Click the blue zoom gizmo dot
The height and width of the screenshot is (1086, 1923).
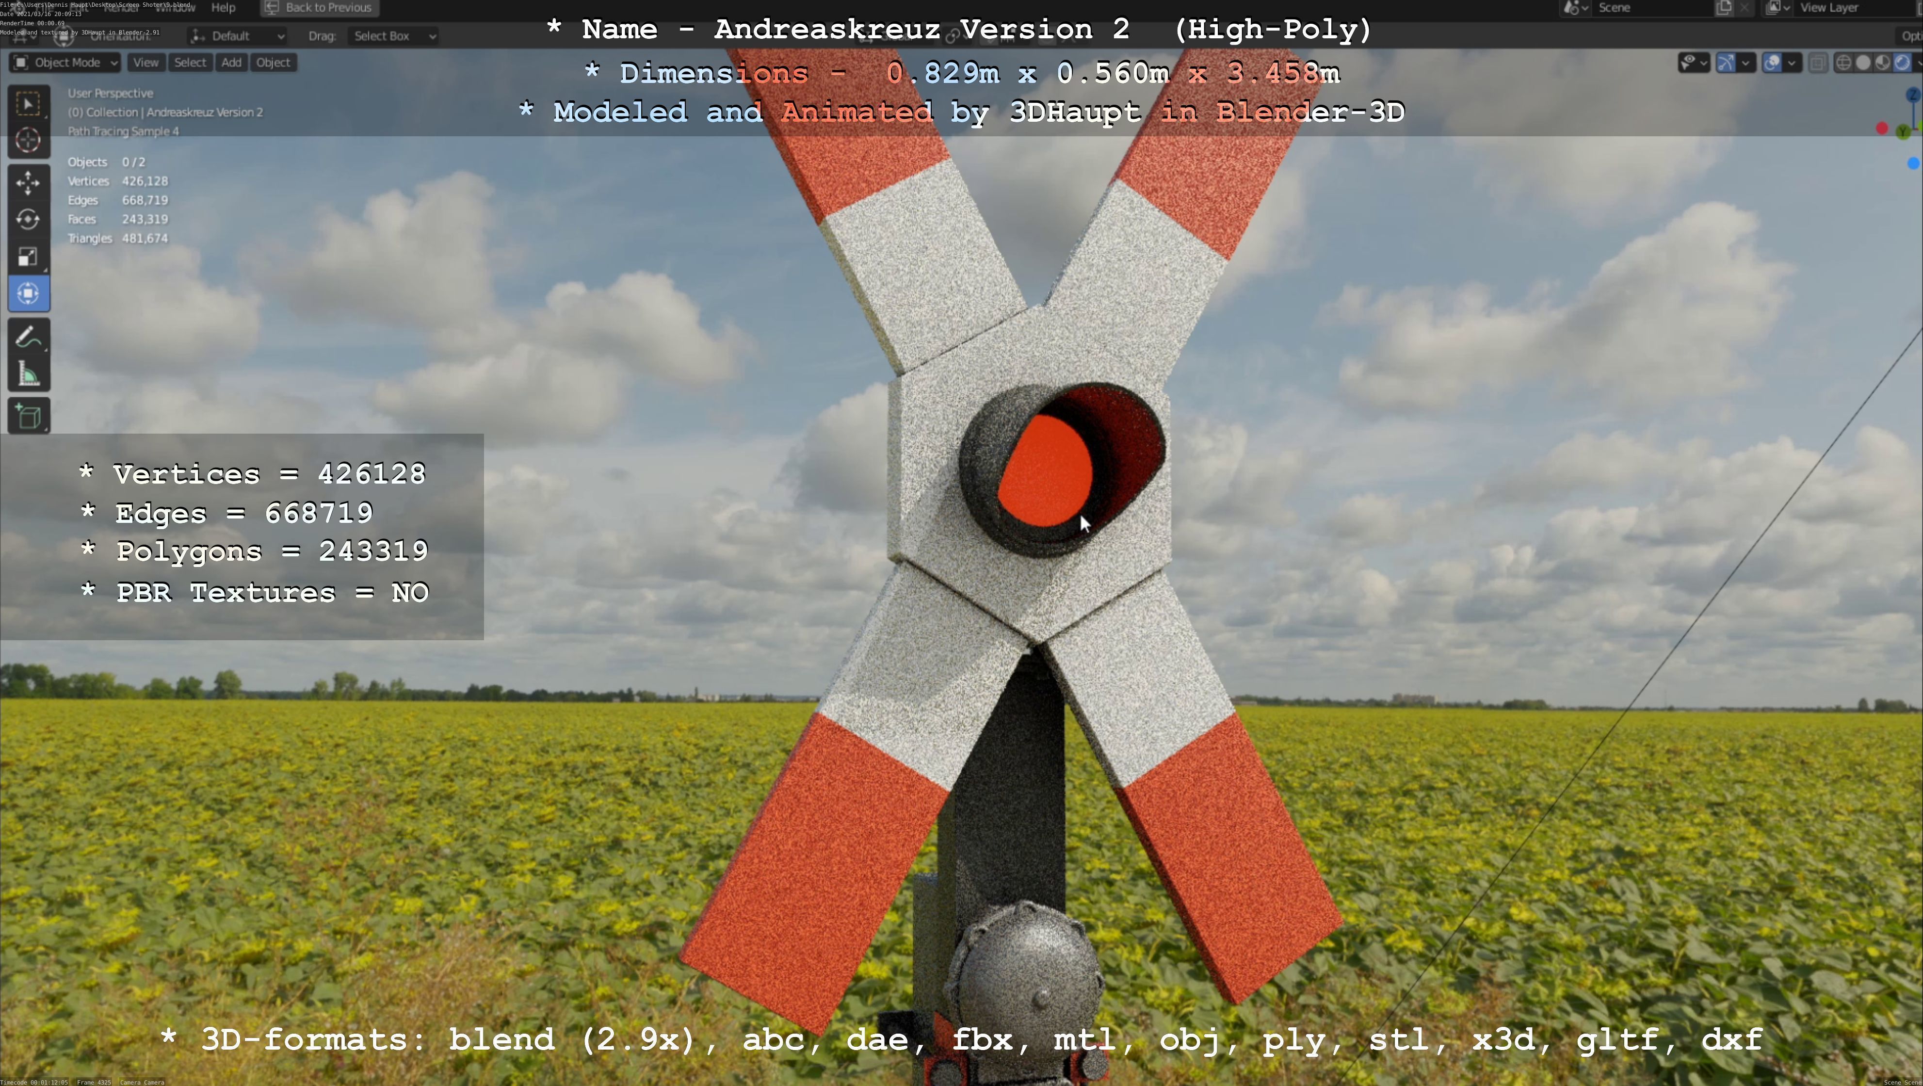[x=1912, y=162]
